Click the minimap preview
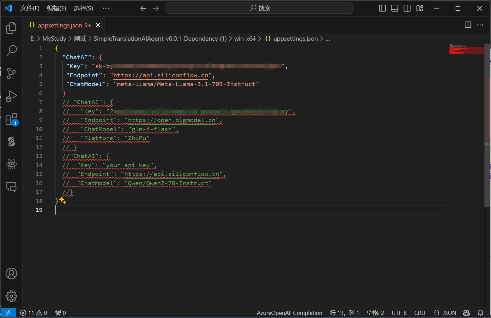 point(466,50)
